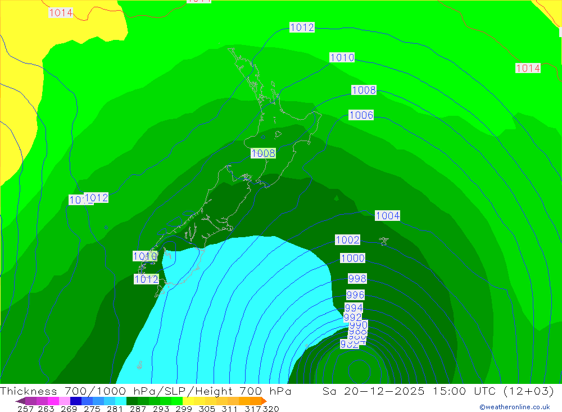Click the 1004 isobar label
This screenshot has height=412, width=562.
point(387,215)
